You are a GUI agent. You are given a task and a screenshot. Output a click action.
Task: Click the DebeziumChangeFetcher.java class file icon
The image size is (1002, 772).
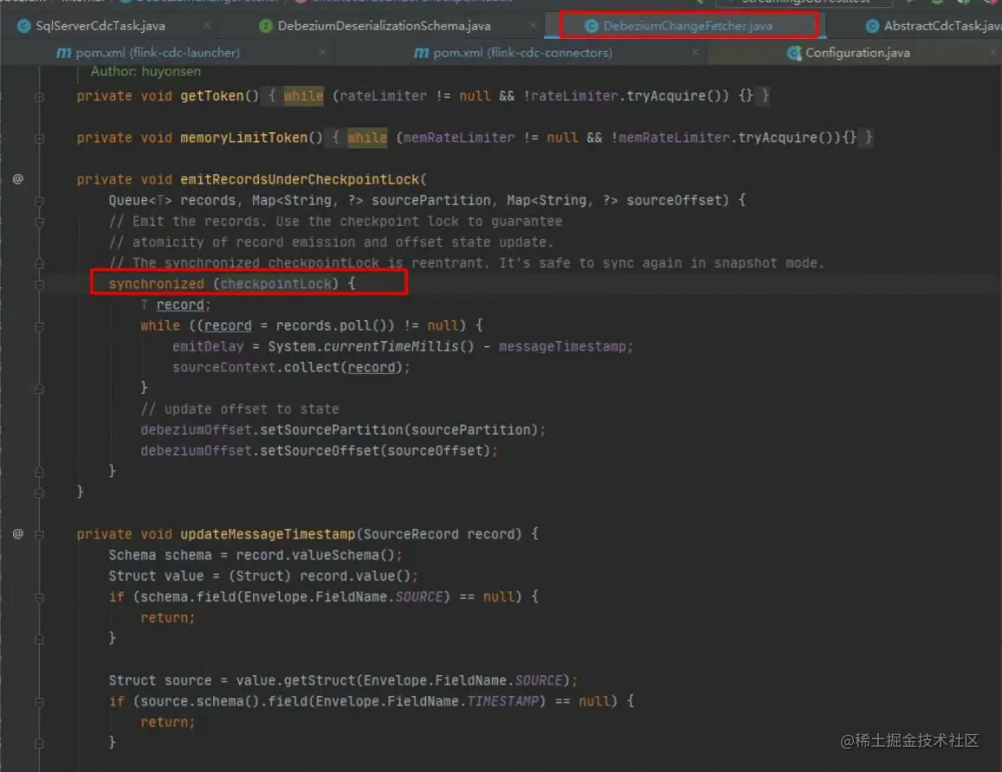(x=592, y=26)
